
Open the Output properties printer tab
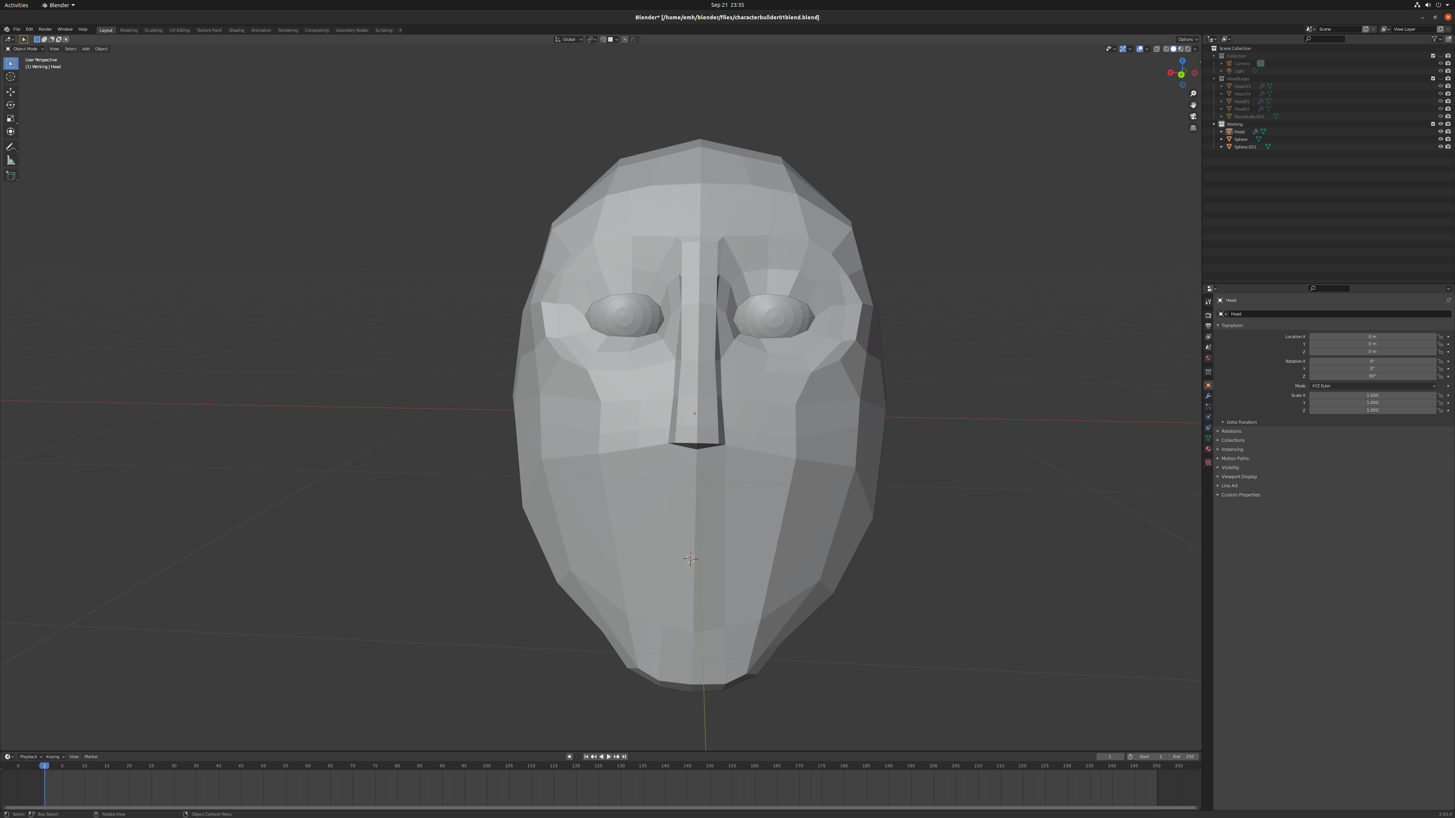click(x=1208, y=326)
